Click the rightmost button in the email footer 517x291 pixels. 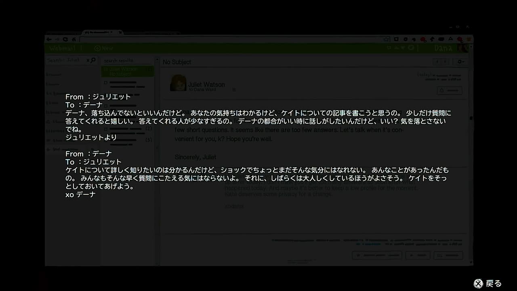point(448,255)
